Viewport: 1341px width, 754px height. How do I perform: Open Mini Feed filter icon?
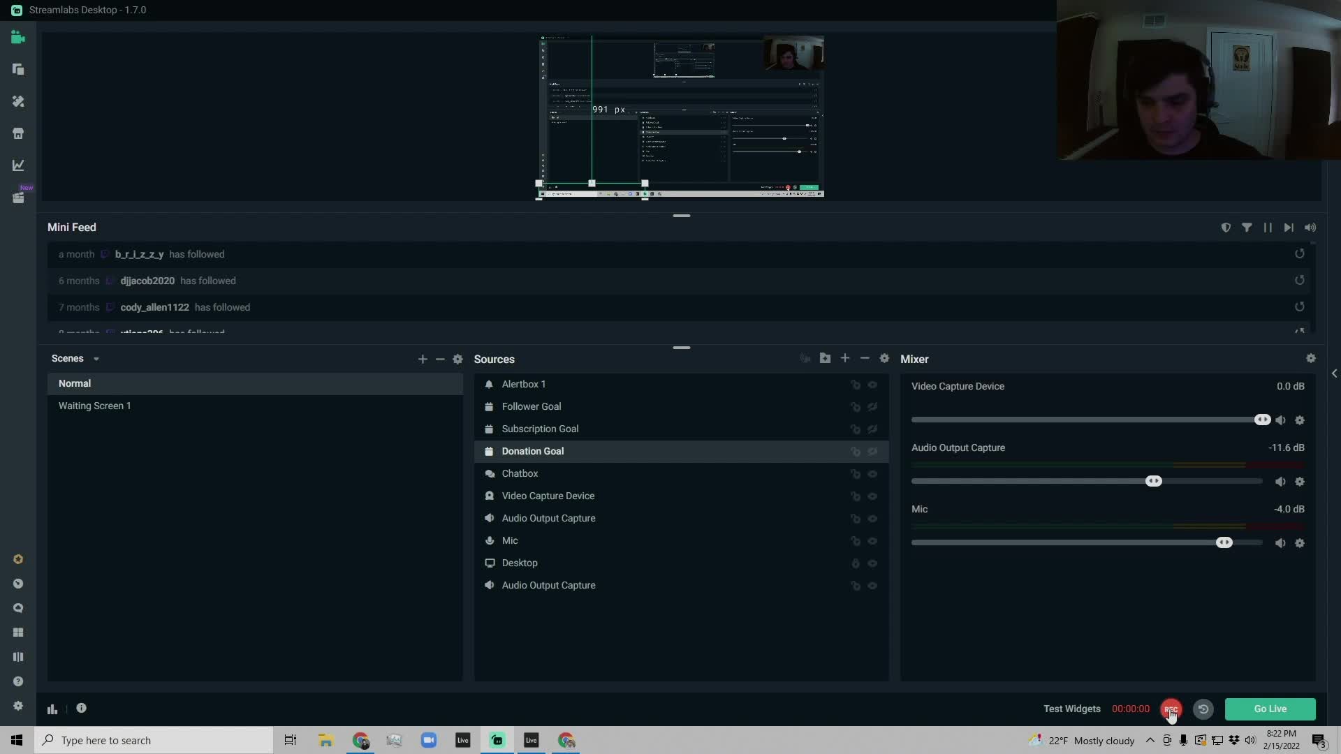(1247, 228)
